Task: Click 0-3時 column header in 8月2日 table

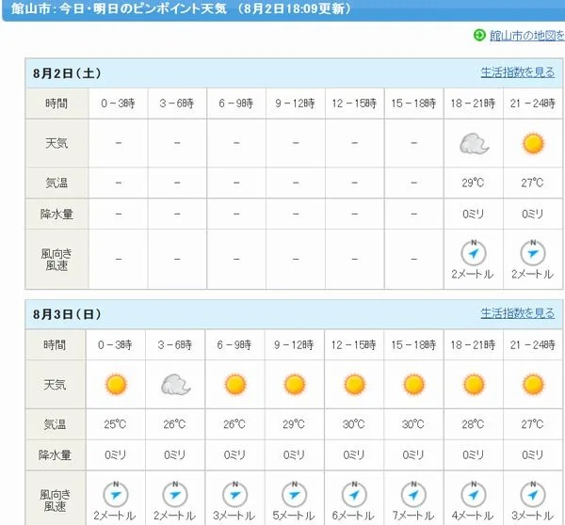Action: 118,103
